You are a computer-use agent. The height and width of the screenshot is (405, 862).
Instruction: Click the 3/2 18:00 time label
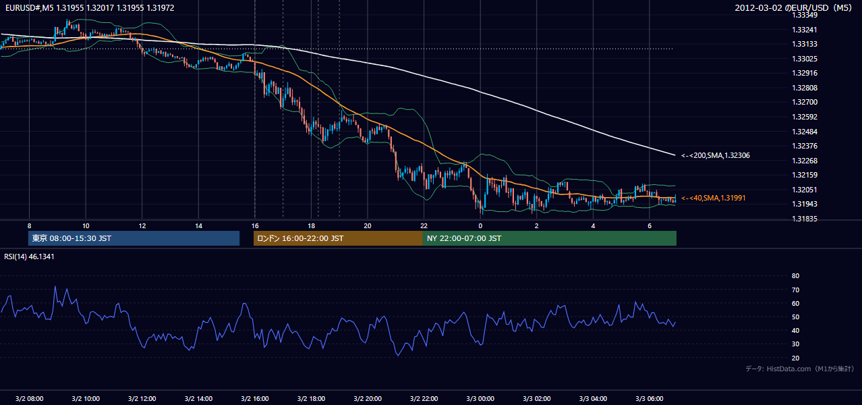[311, 398]
